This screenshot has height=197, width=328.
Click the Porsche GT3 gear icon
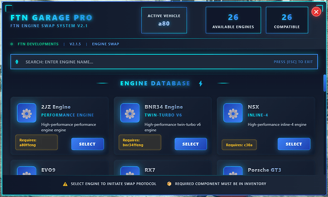(x=233, y=171)
